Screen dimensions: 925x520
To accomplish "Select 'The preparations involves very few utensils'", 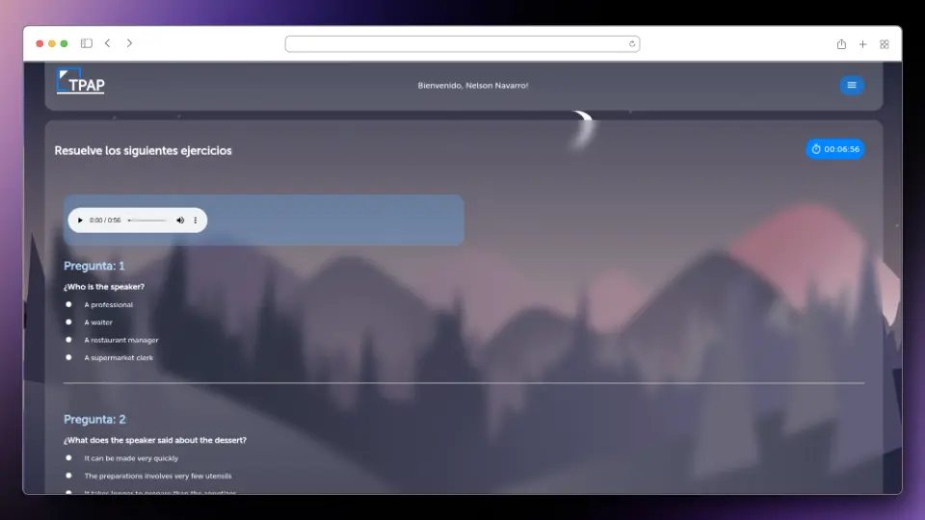I will 68,475.
